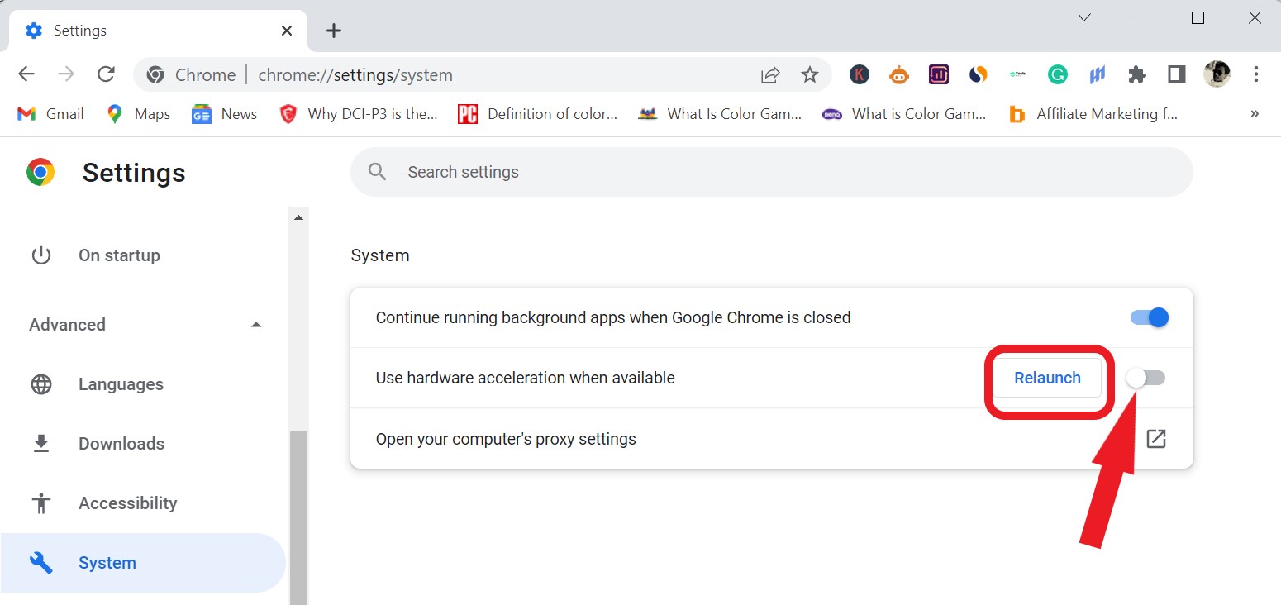1281x605 pixels.
Task: Collapse the Advanced settings section
Action: coord(256,324)
